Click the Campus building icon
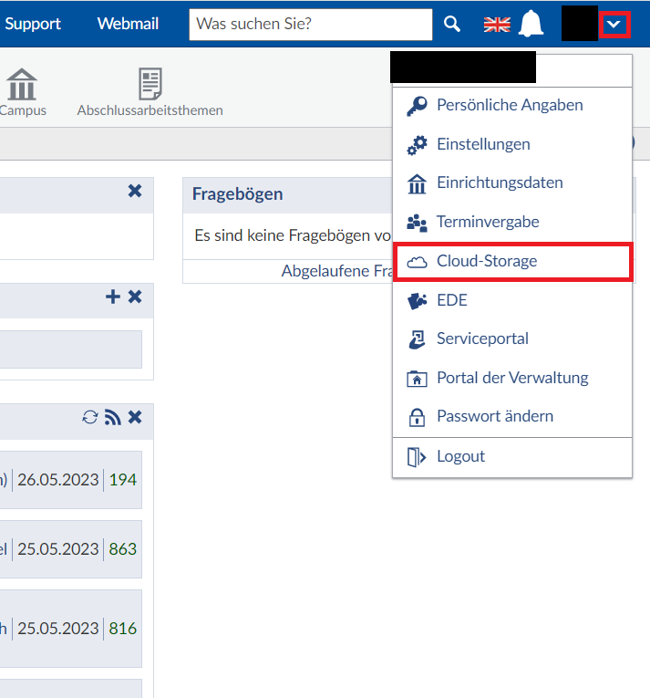 coord(22,84)
